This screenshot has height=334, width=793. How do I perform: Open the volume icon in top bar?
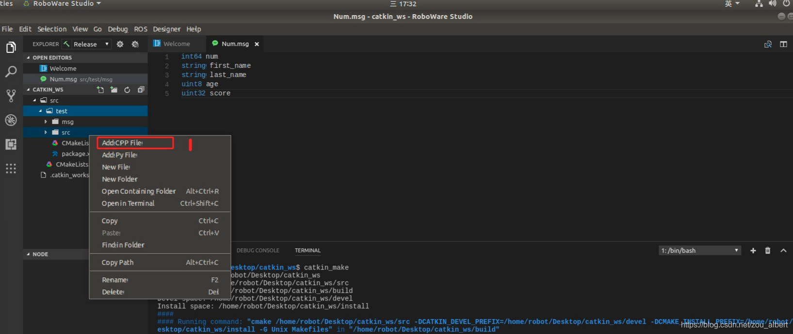pos(773,3)
